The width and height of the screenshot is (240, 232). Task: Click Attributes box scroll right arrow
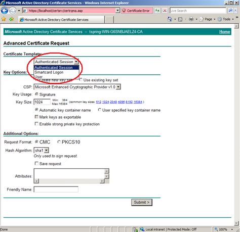click(x=102, y=181)
